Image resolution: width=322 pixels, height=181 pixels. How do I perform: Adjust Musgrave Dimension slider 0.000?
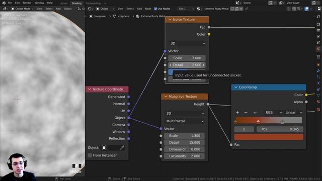pos(185,149)
